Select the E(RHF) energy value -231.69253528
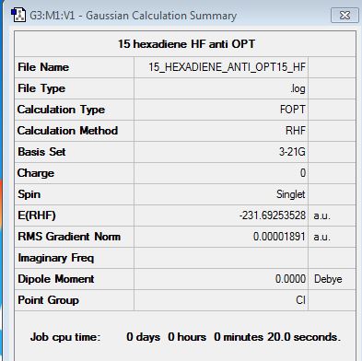Screen dimensions: 362x361 click(273, 215)
